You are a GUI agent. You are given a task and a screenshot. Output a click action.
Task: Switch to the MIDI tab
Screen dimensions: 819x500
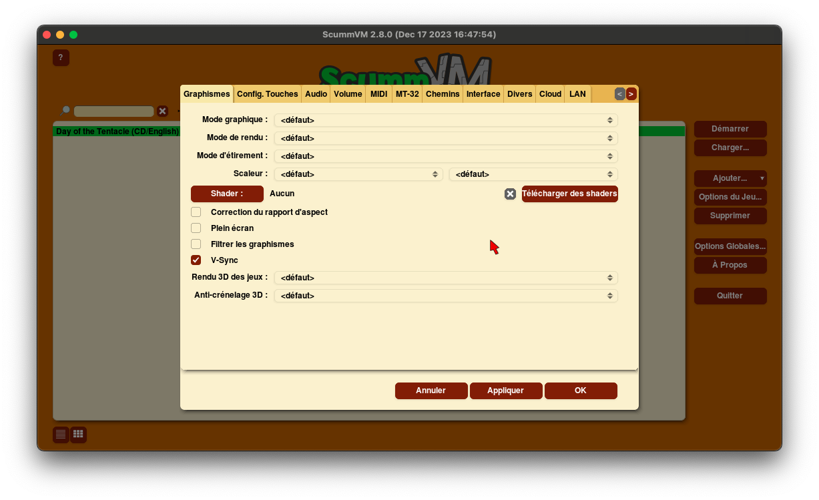tap(378, 94)
